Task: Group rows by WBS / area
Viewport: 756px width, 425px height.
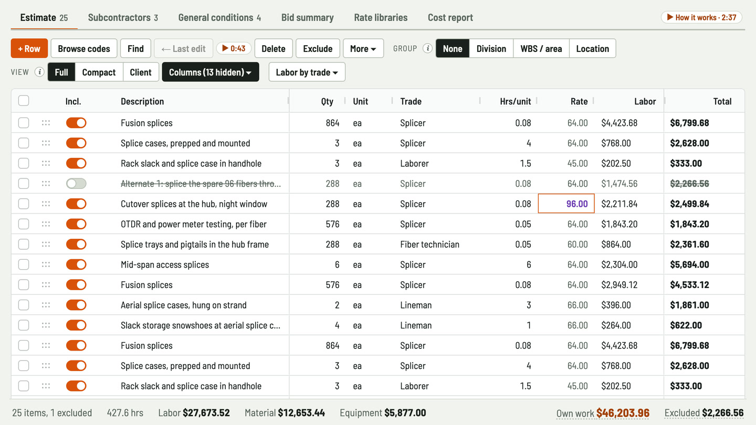Action: click(x=541, y=48)
